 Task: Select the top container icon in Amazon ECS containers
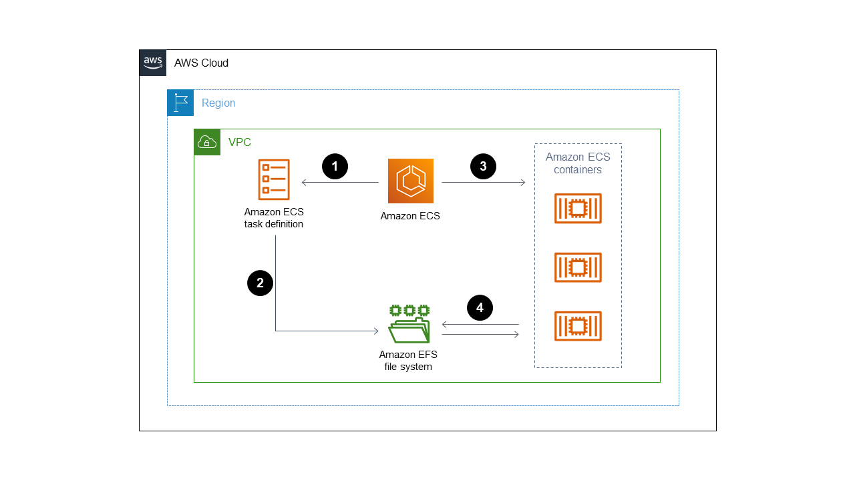tap(578, 208)
